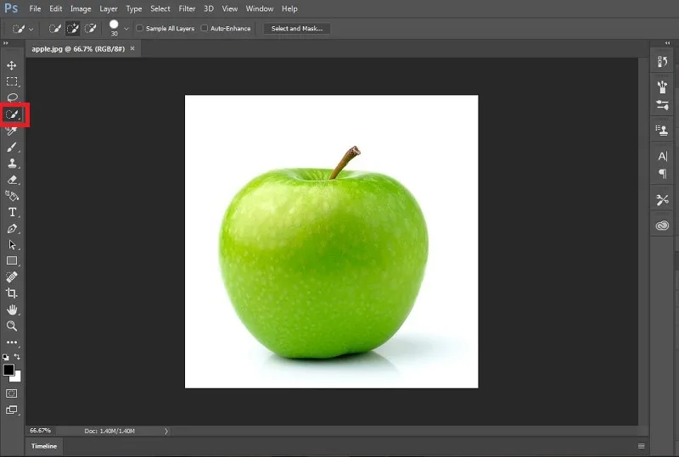679x457 pixels.
Task: Expand the status bar info arrow
Action: [x=166, y=431]
